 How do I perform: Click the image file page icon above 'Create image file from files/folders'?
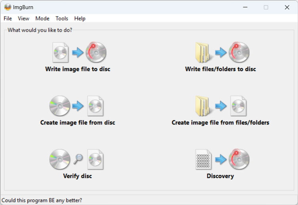pos(239,106)
